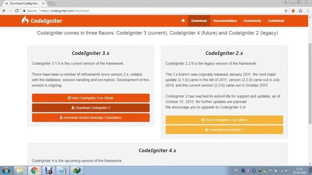Click the page vertical scrollbar thumb

pos(310,83)
